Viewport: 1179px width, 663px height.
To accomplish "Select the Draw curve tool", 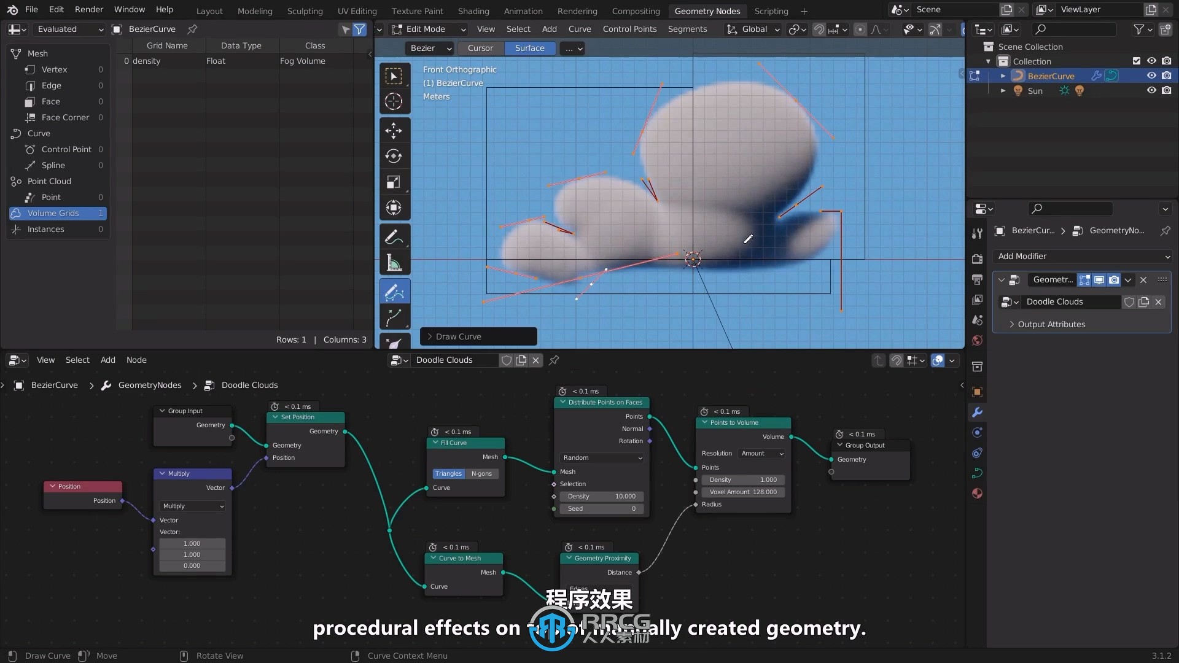I will click(x=394, y=292).
